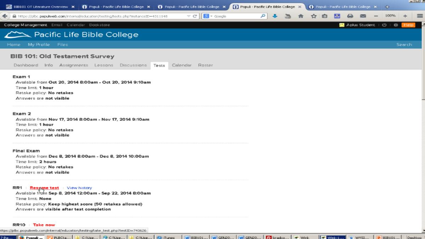
Task: Click the browser back arrow button
Action: pyautogui.click(x=4, y=16)
